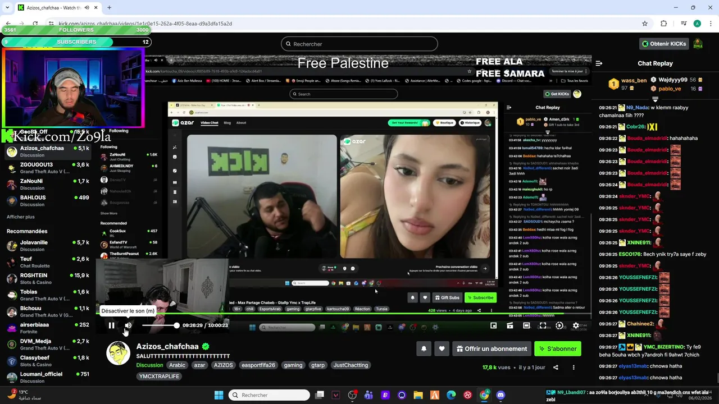Open BAHLOUS channel in sidebar

point(48,201)
